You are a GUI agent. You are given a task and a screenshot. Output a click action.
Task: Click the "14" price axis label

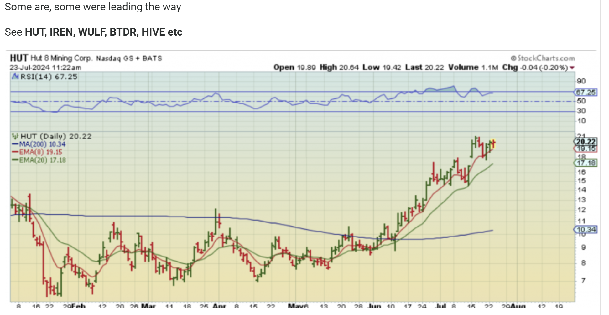[582, 190]
